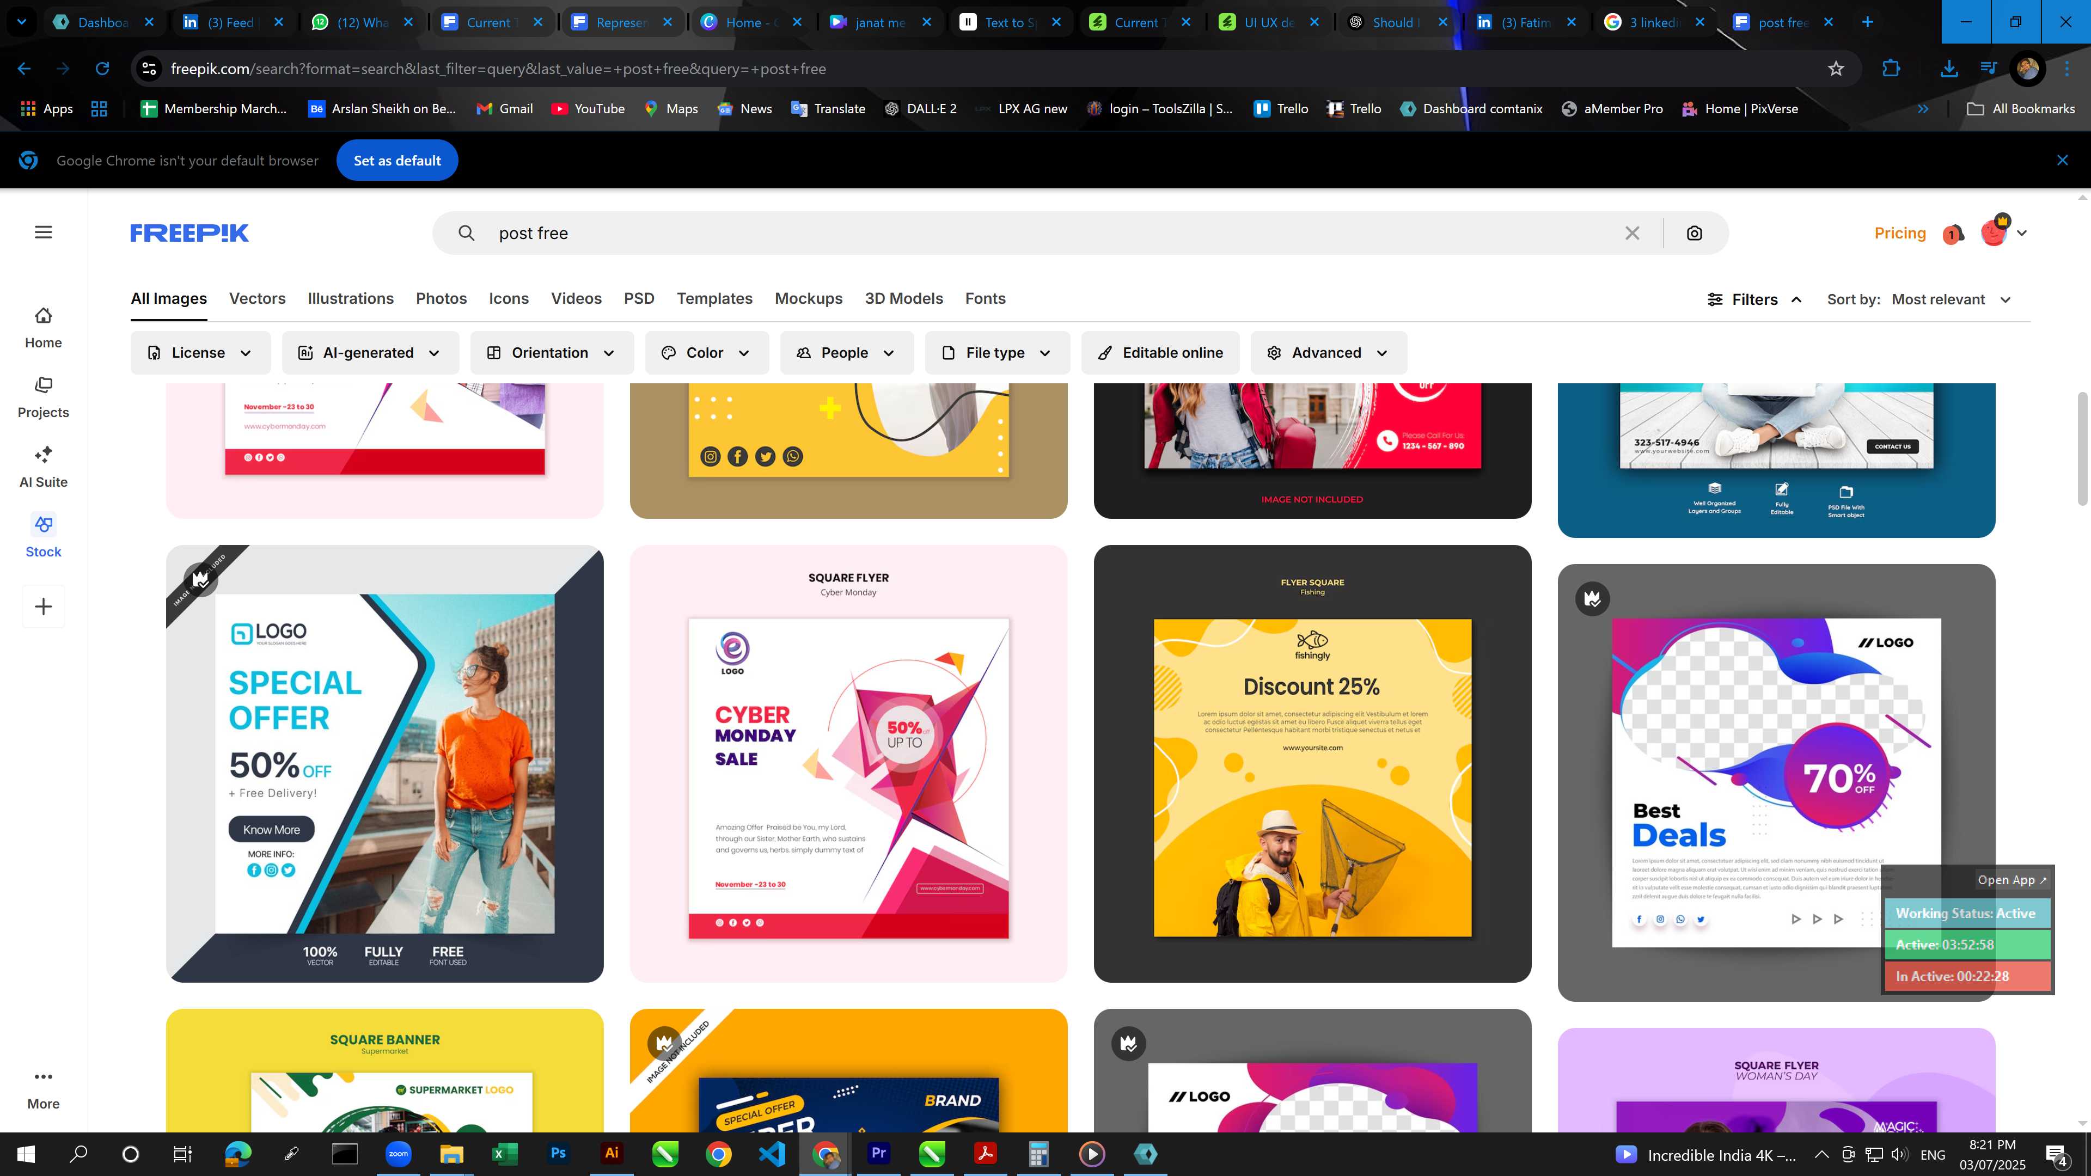Switch to the Templates tab
The image size is (2091, 1176).
(x=714, y=299)
